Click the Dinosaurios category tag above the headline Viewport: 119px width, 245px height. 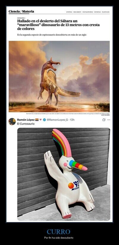pyautogui.click(x=21, y=18)
